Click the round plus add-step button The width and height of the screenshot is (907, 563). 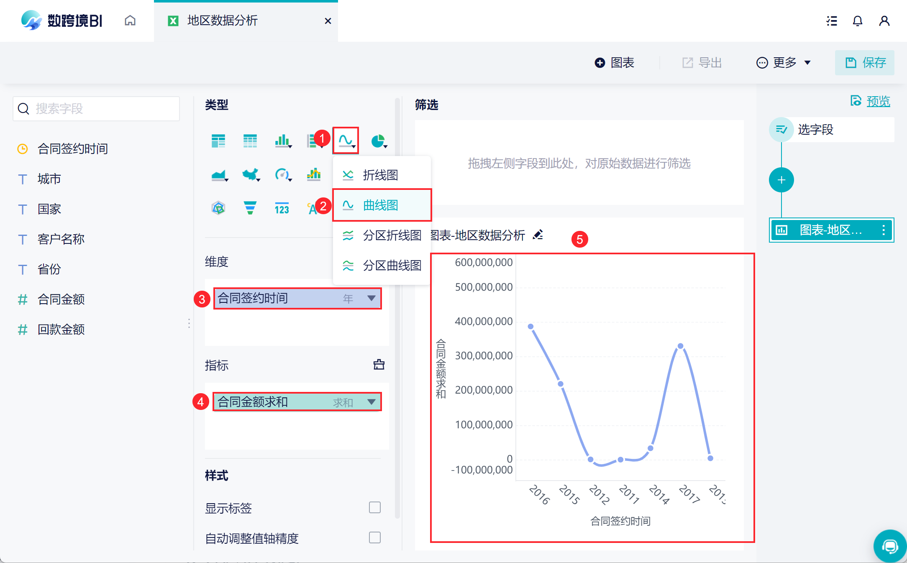click(x=781, y=180)
